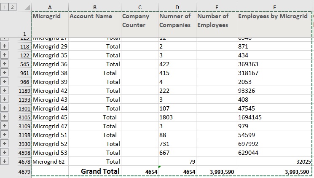Viewport: 314px width, 178px height.
Task: Expand the Microgrid 44 group
Action: pyautogui.click(x=4, y=108)
